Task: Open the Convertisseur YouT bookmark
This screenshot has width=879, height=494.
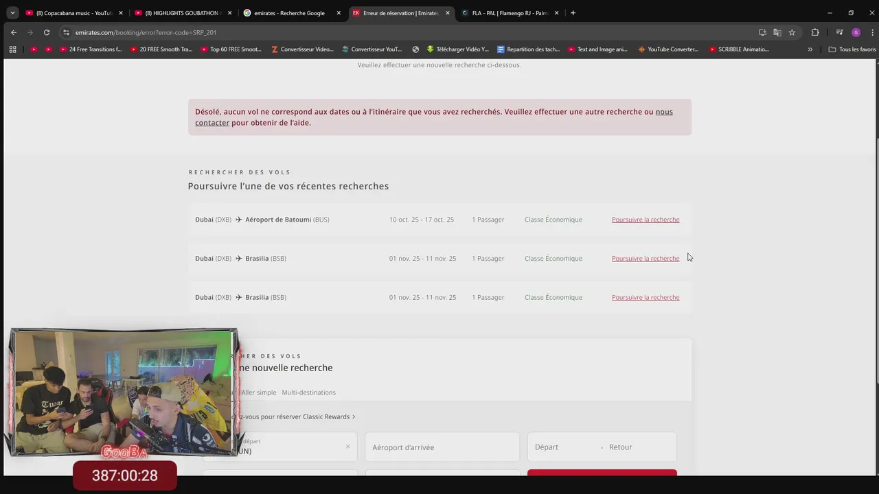Action: pyautogui.click(x=372, y=49)
